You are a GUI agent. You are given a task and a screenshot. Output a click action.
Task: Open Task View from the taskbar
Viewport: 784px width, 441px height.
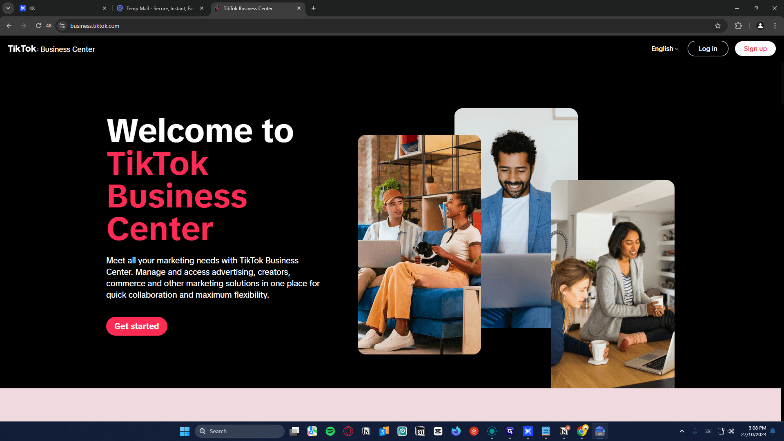click(294, 431)
